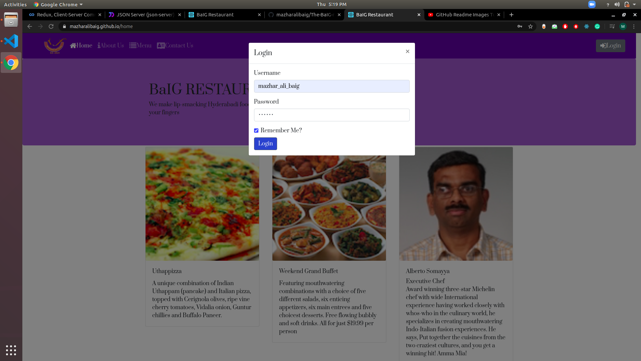The image size is (641, 361).
Task: Close the Login modal dialog
Action: [407, 51]
